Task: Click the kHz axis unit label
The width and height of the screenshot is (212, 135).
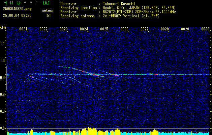Action: (3, 27)
